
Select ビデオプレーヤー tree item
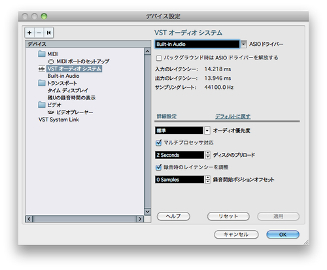(75, 112)
